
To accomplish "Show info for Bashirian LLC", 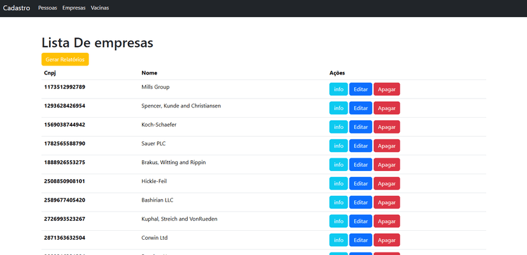I will 339,202.
